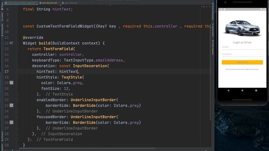Click fold end marker on line 28

(x=17, y=134)
